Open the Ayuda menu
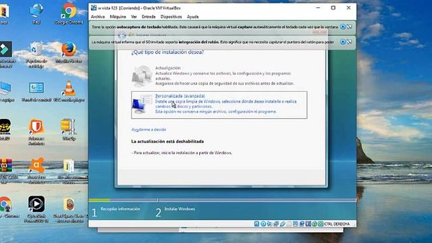Screen dimensions: 432x243 (192, 17)
